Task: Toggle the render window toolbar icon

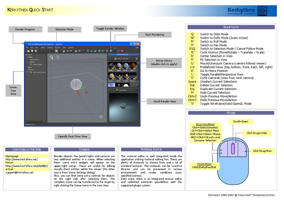Action: [111, 51]
